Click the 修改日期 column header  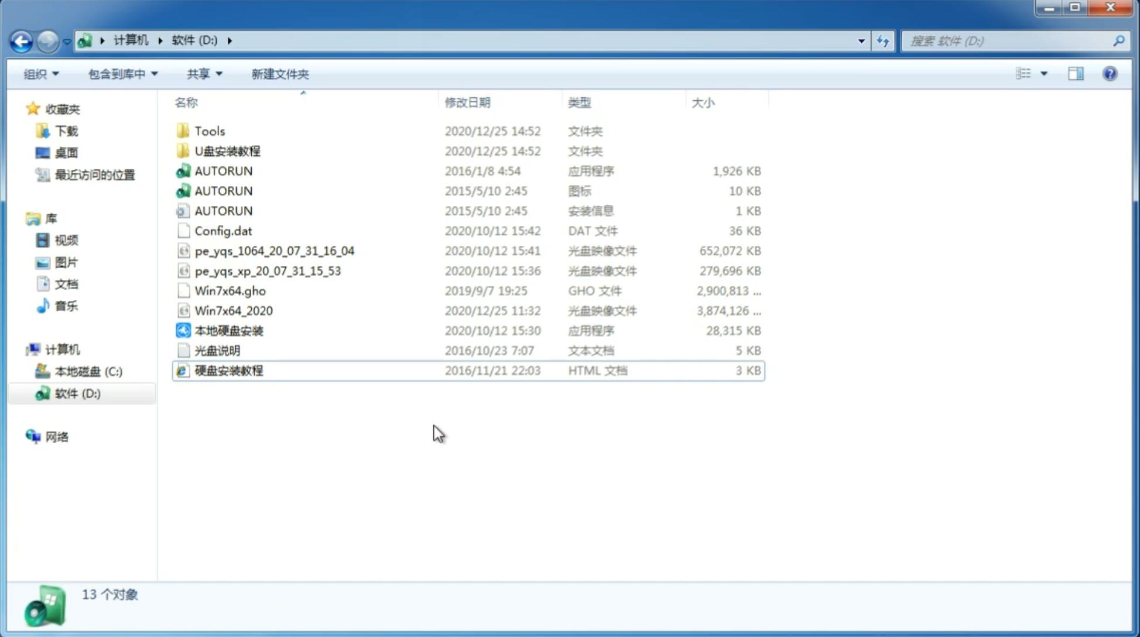click(x=467, y=102)
